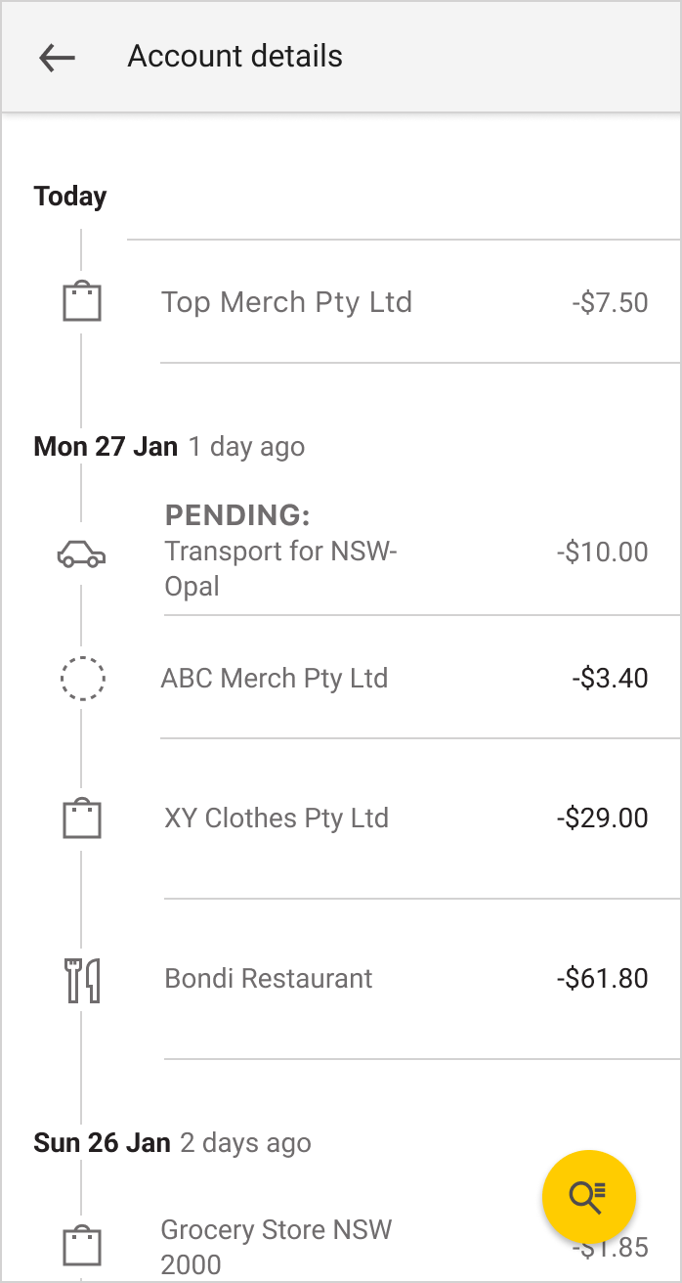The width and height of the screenshot is (682, 1283).
Task: View the XY Clothes Pty Ltd transaction
Action: click(277, 818)
